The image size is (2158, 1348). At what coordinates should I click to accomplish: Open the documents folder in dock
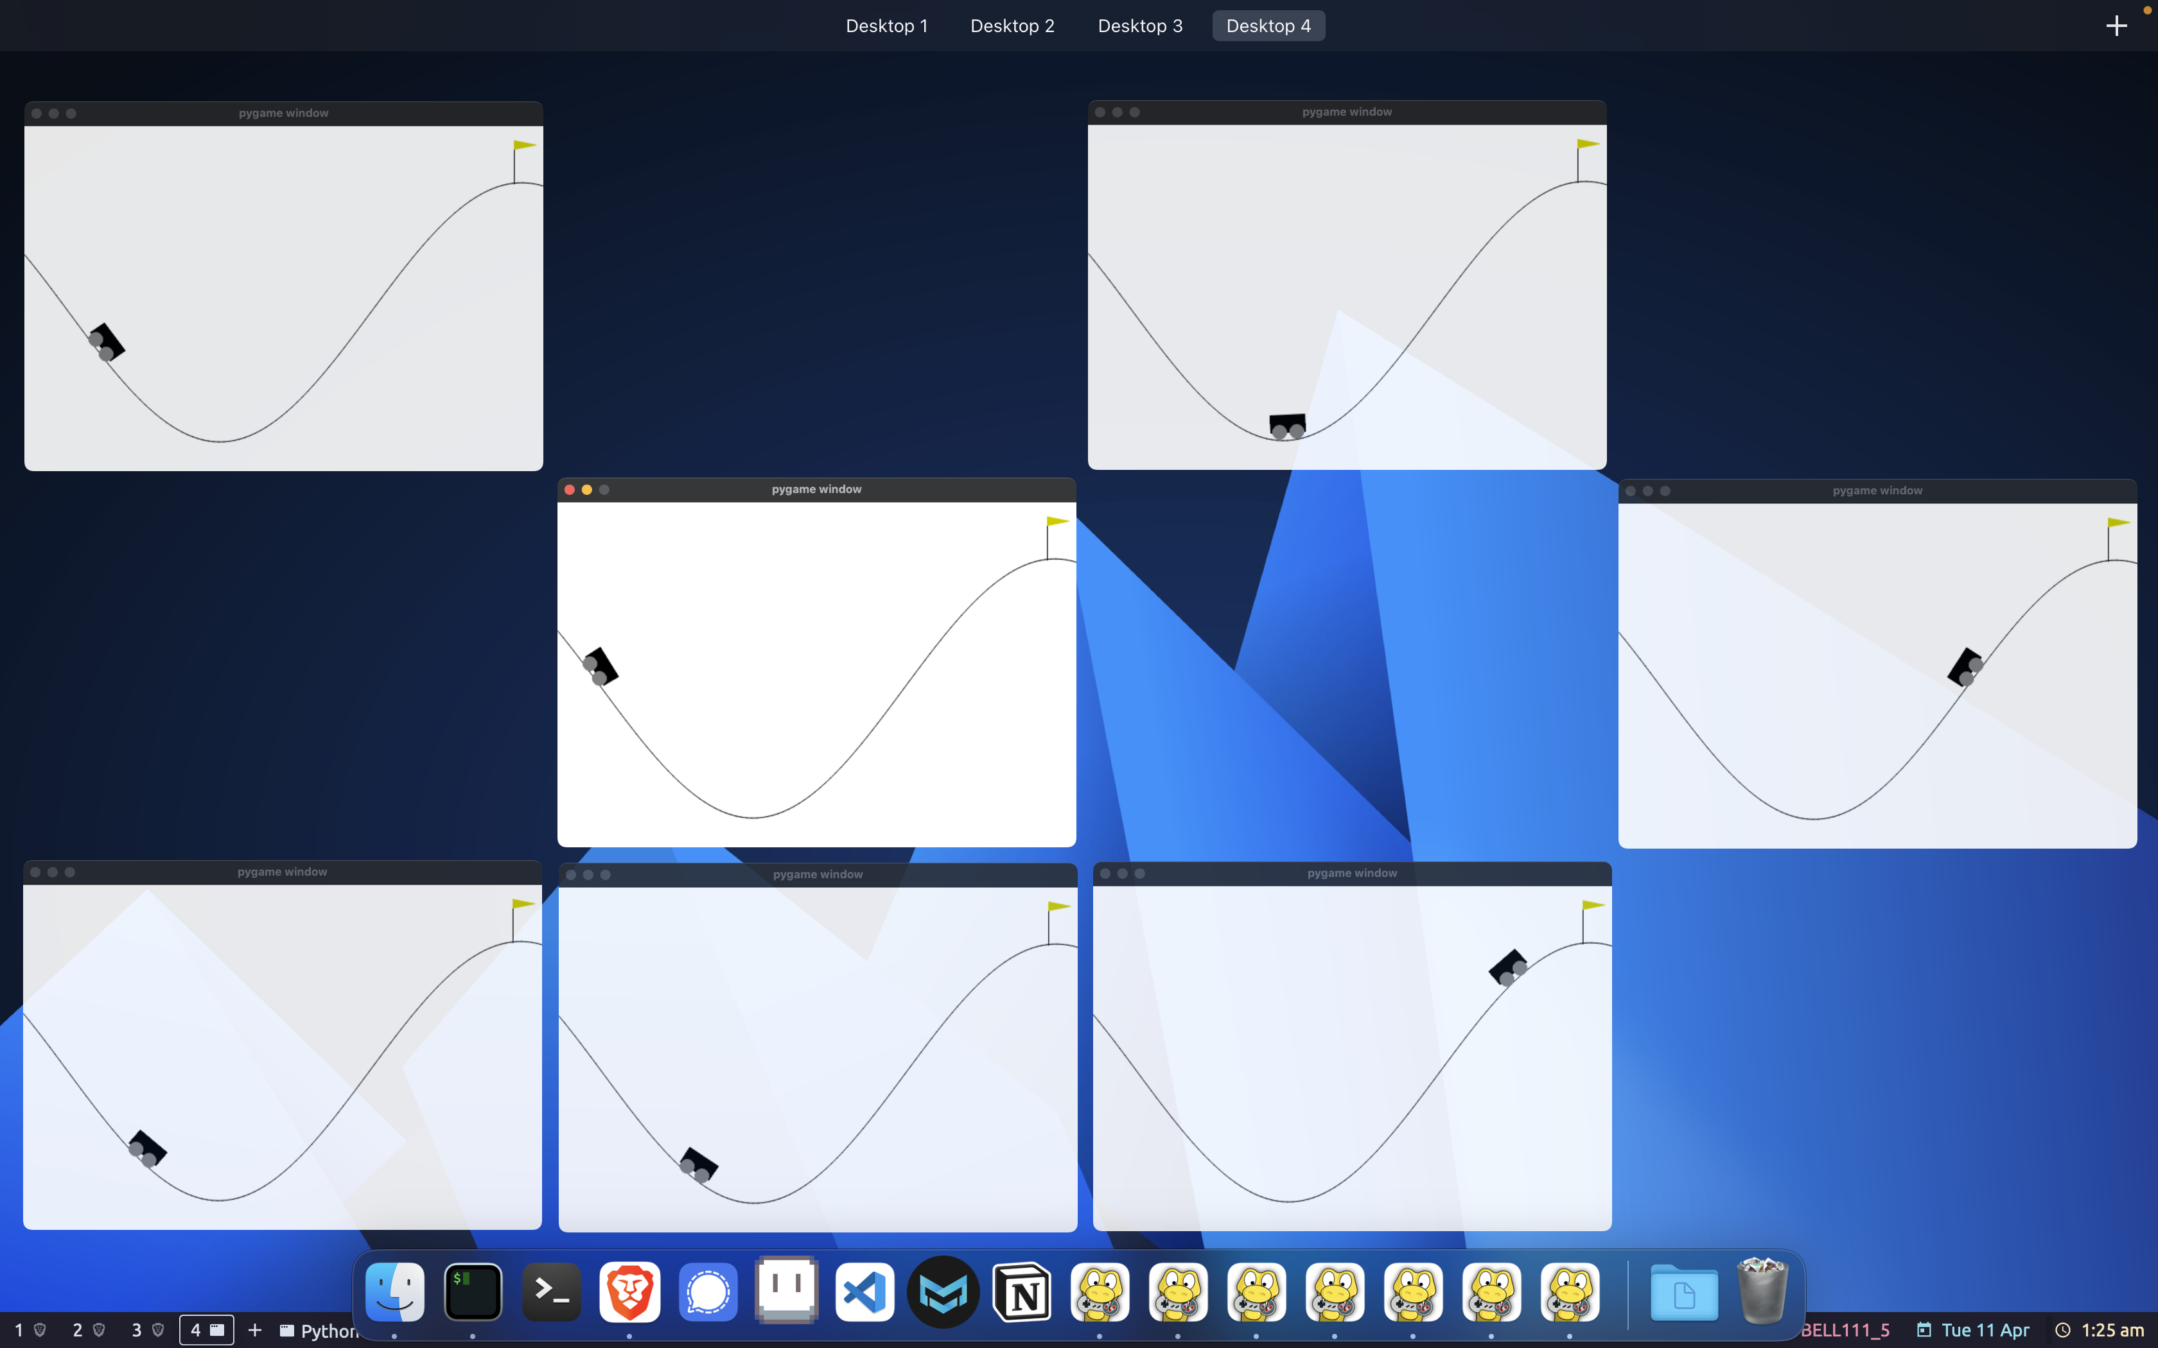pos(1683,1292)
